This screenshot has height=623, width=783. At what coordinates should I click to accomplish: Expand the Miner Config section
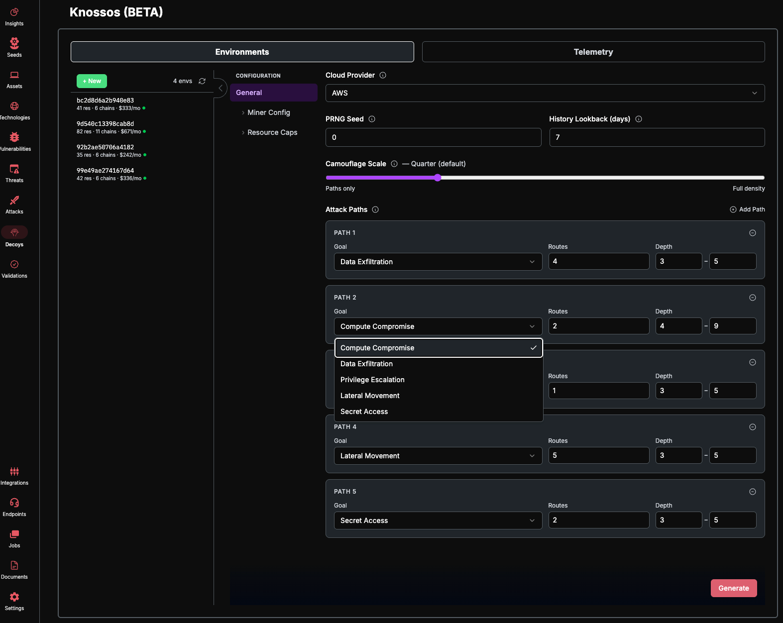(269, 112)
